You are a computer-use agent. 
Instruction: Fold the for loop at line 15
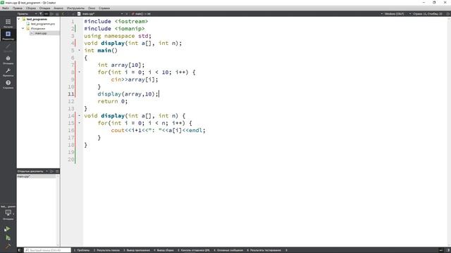(80, 123)
